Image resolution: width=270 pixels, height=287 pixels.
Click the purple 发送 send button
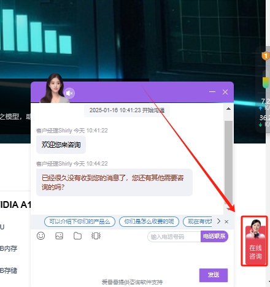[x=214, y=275]
